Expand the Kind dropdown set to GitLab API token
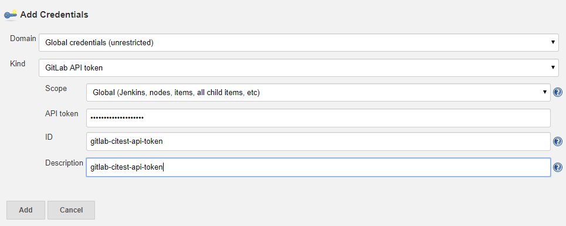The height and width of the screenshot is (226, 566). click(299, 68)
